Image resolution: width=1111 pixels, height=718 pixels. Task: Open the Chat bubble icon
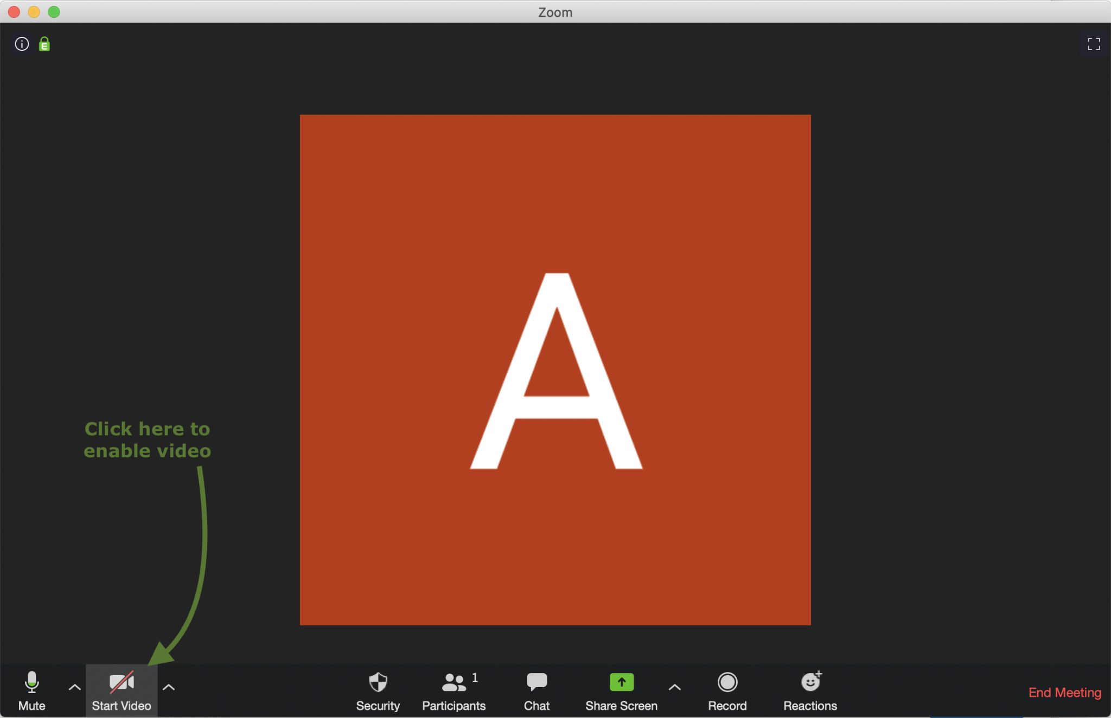click(537, 682)
